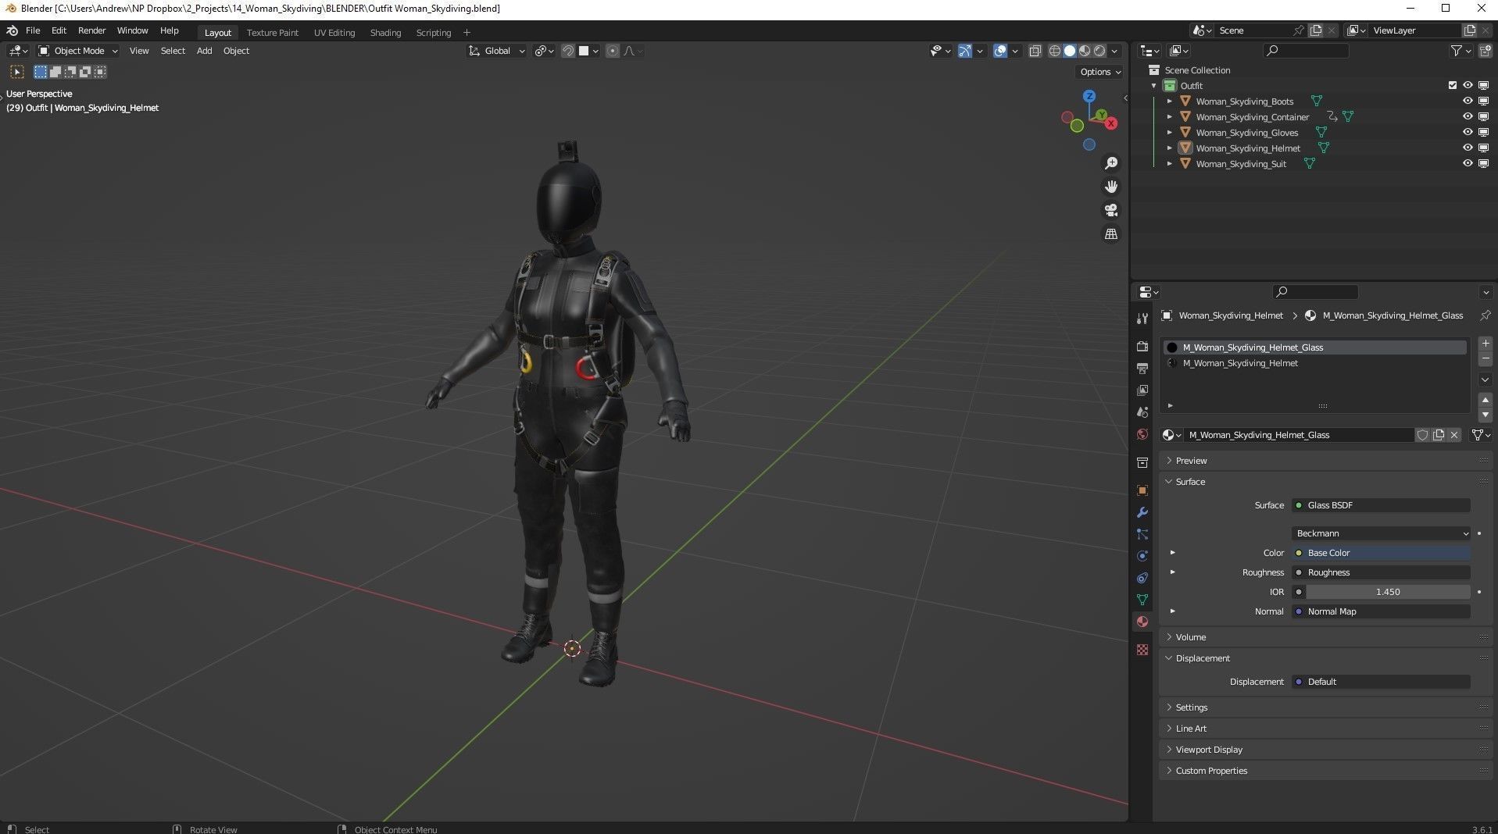The image size is (1498, 834).
Task: Collapse the Outfit collection in outliner
Action: tap(1154, 85)
